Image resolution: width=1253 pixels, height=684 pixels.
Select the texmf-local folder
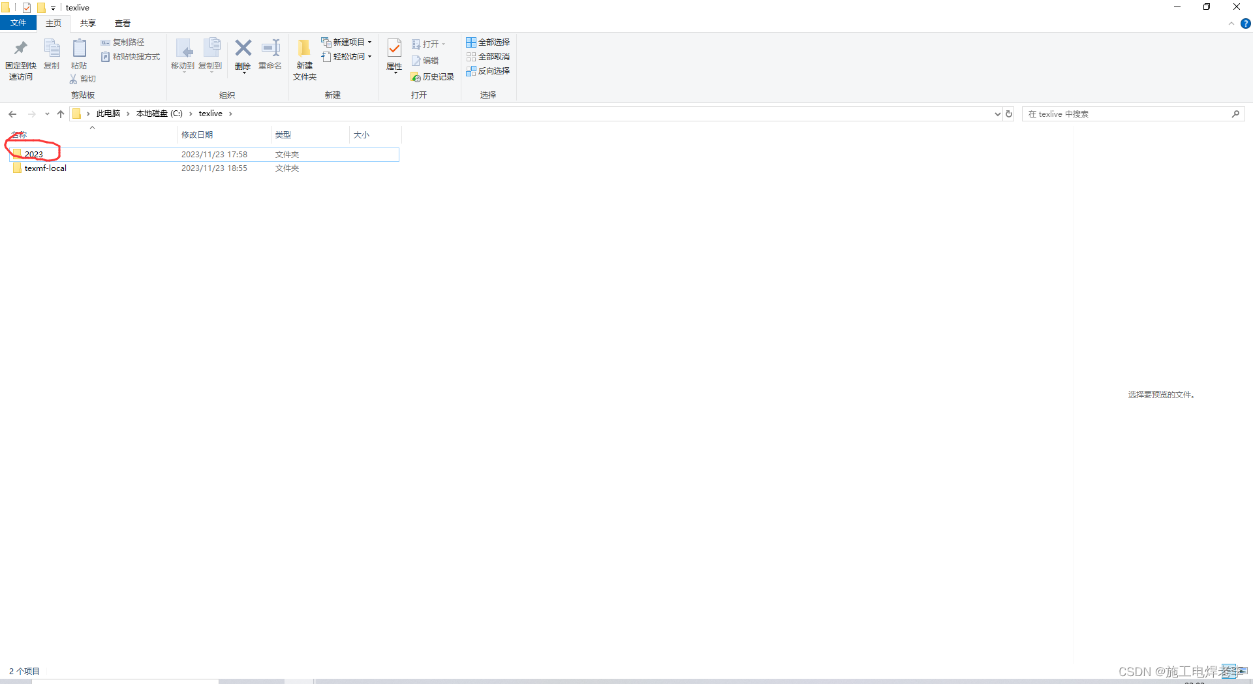tap(204, 168)
